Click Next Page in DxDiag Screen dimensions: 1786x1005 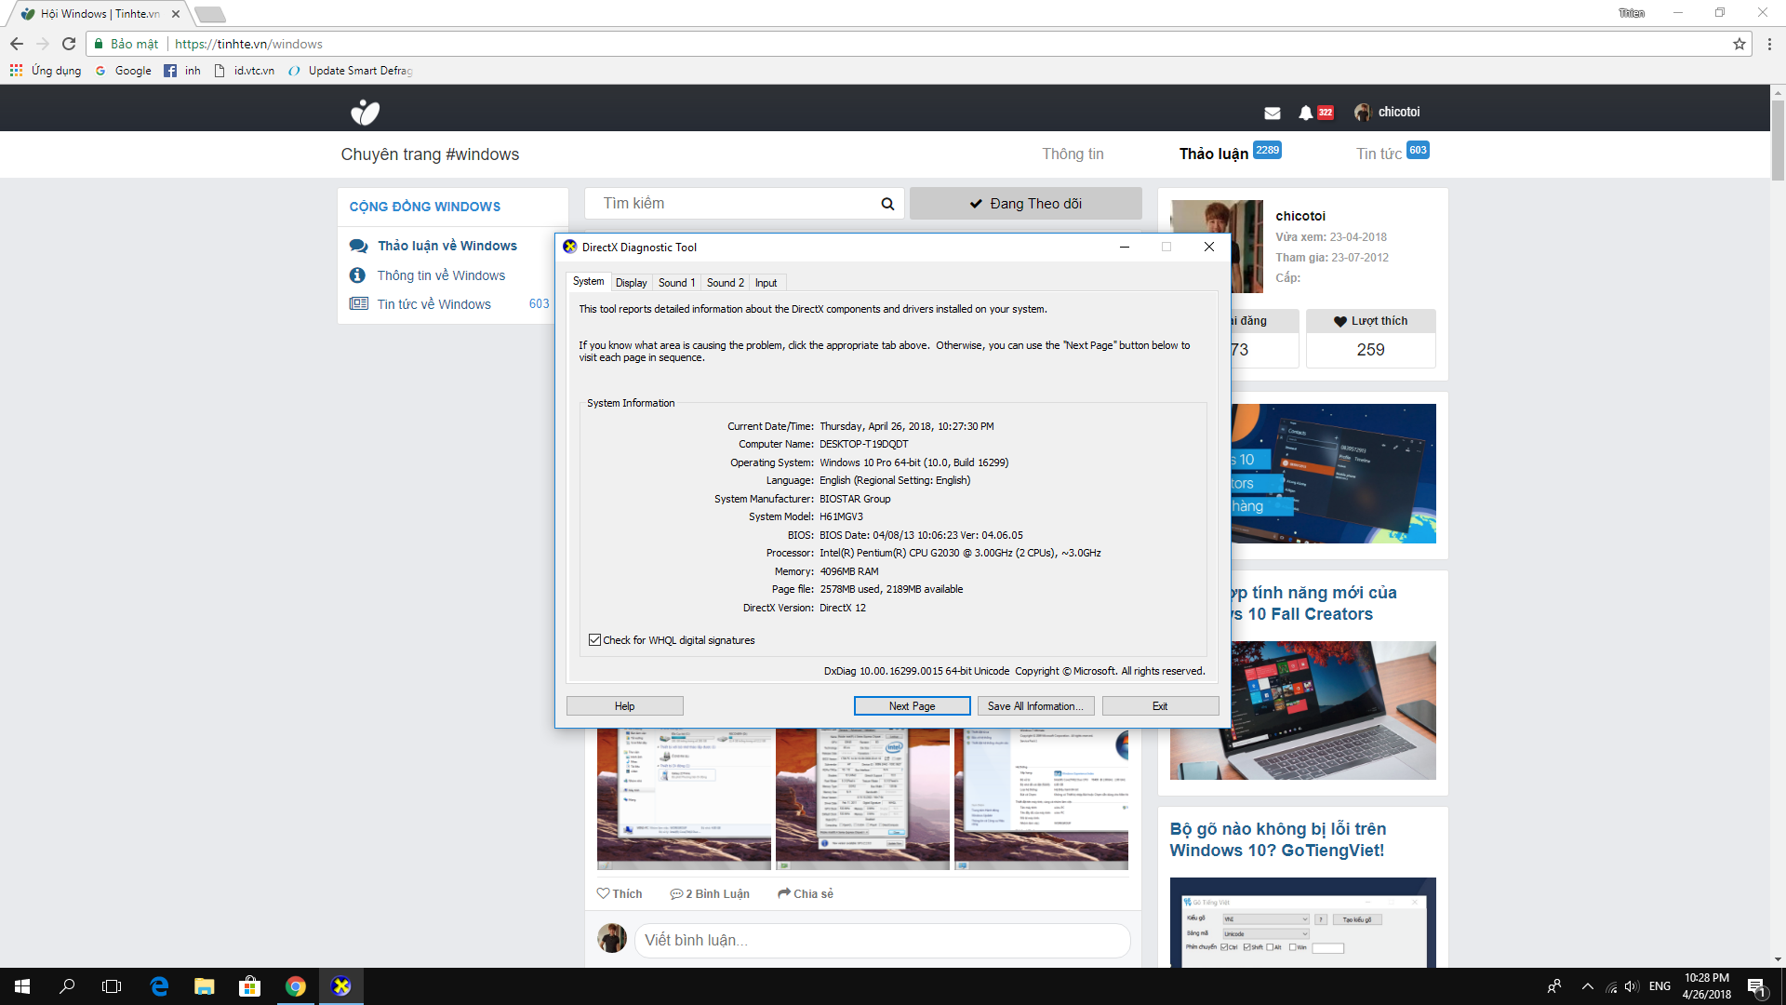click(x=913, y=706)
